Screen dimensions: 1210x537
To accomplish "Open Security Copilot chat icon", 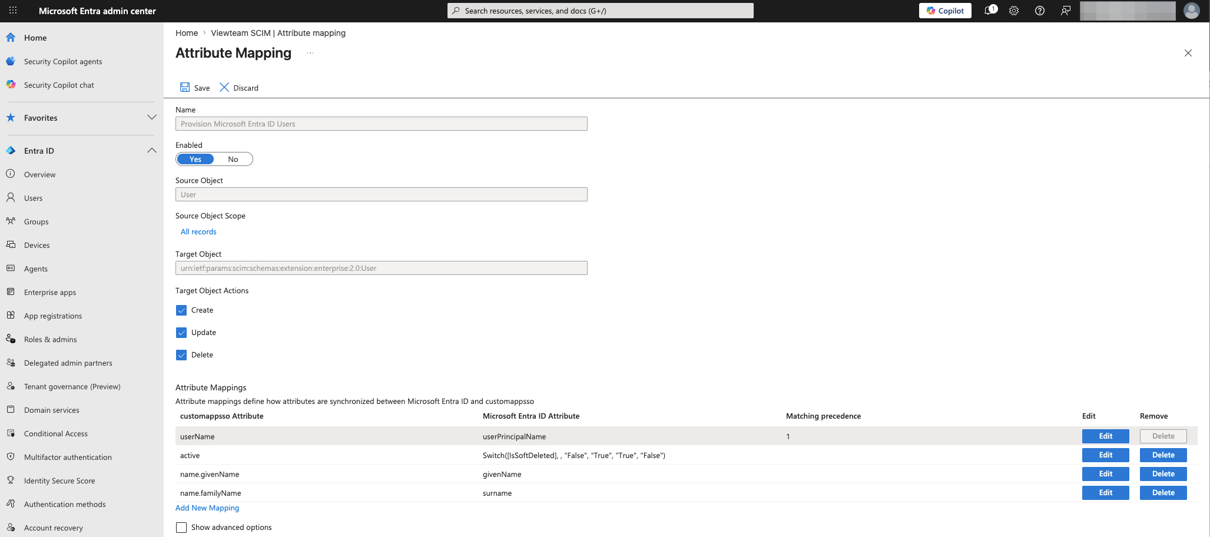I will coord(11,85).
